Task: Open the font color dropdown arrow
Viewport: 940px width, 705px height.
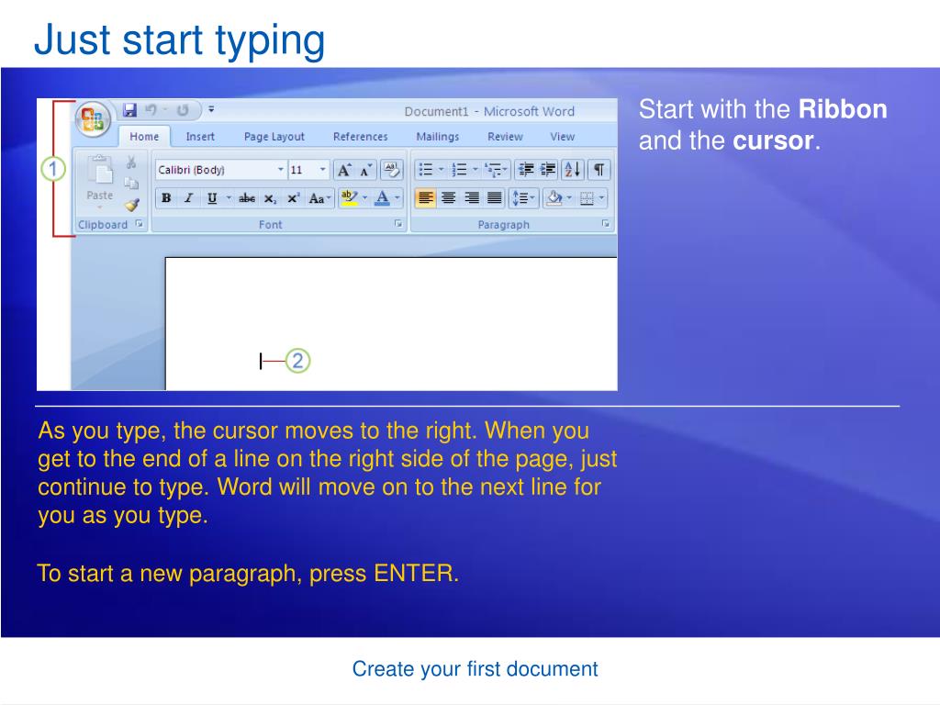Action: [397, 198]
